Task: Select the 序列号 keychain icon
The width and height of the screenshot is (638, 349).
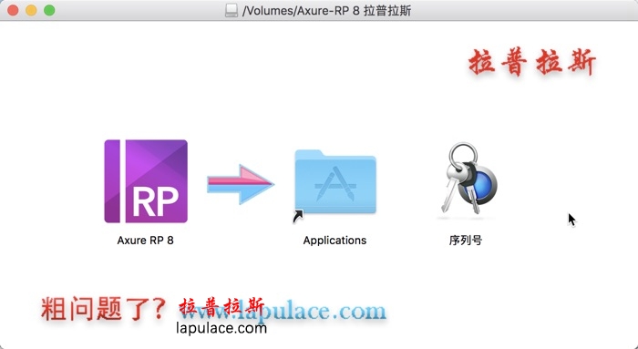Action: pos(468,180)
